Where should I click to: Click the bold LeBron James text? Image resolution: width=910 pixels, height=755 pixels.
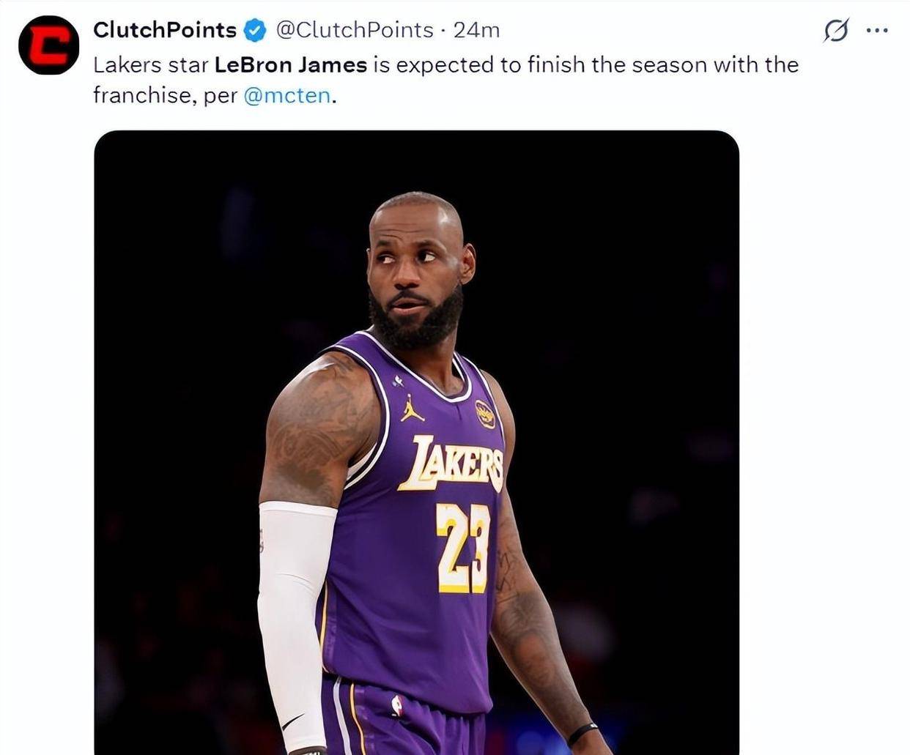point(290,64)
